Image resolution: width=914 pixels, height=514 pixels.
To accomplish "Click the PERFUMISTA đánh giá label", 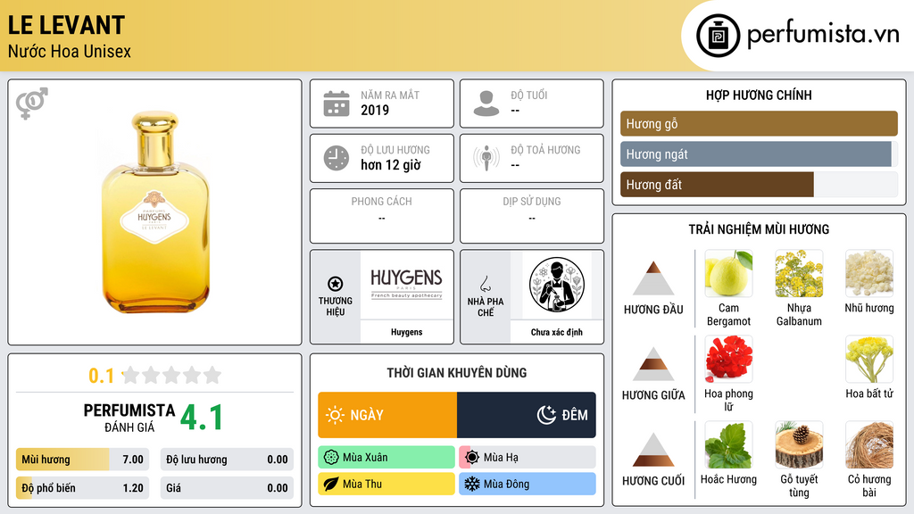I will (129, 418).
